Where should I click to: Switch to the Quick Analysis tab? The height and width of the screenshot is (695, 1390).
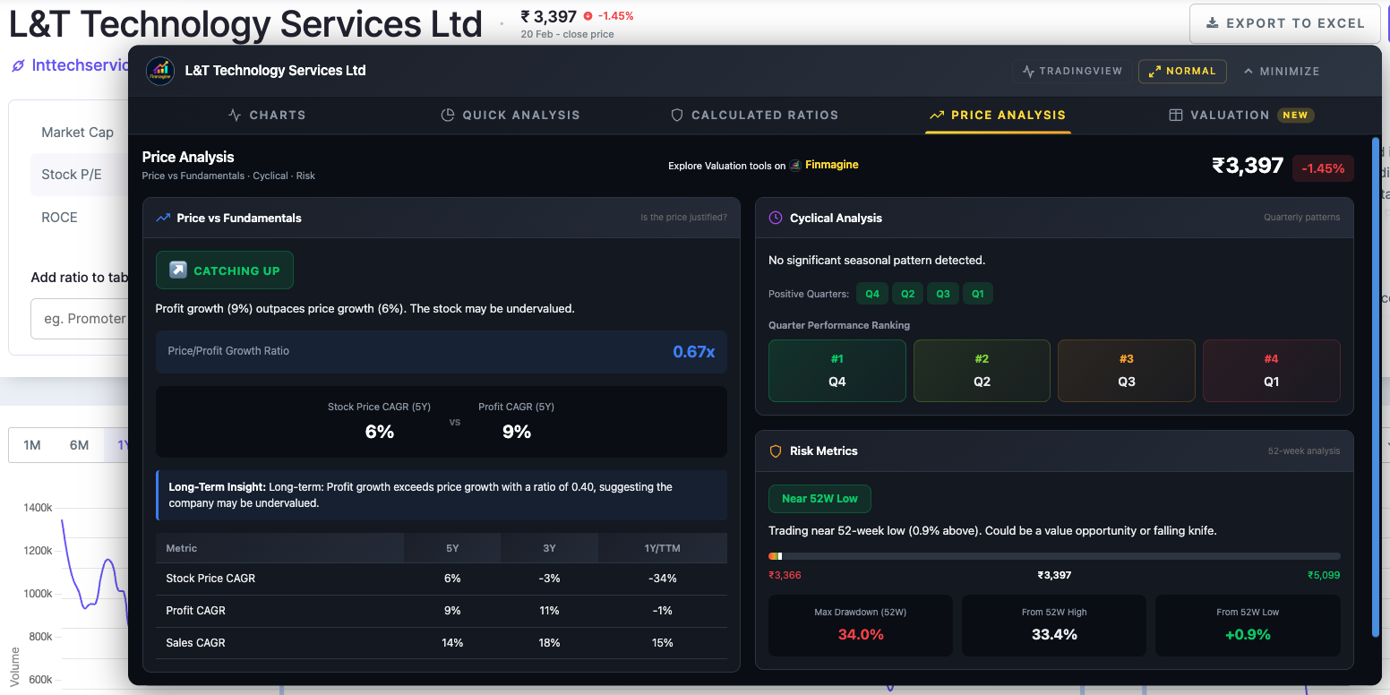coord(511,115)
